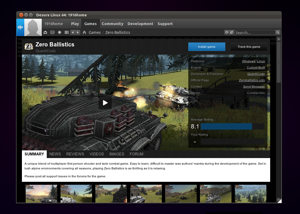Open page in external browser icon

point(232,32)
